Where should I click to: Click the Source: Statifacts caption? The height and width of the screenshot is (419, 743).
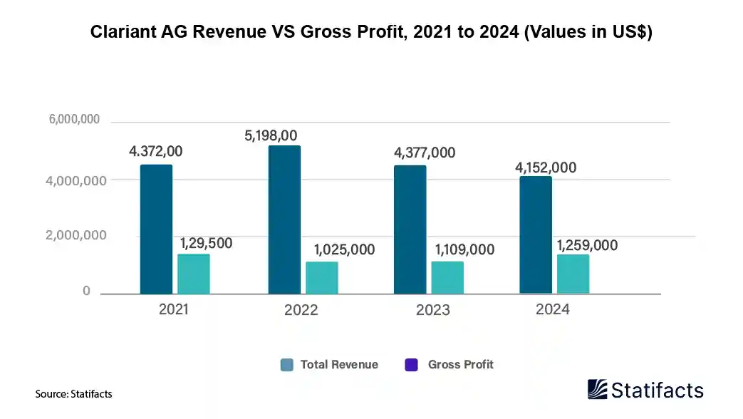[73, 394]
